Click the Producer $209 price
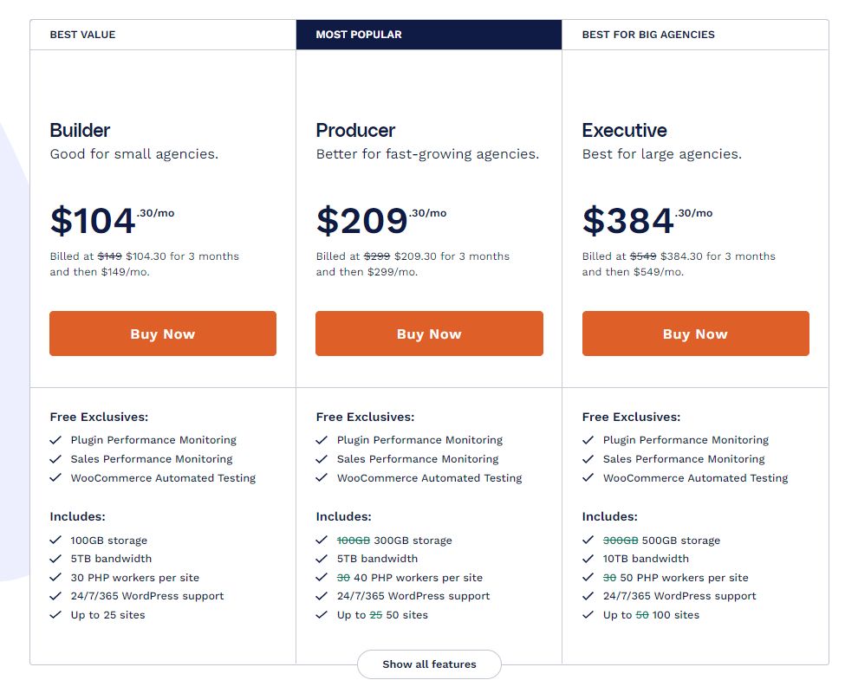The width and height of the screenshot is (858, 693). coord(362,220)
